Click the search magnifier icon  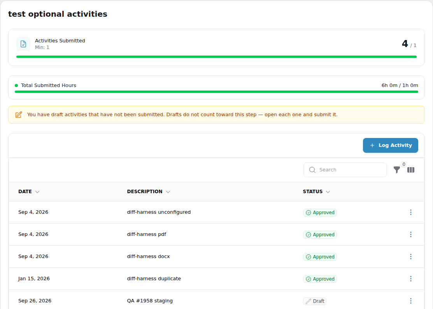click(x=312, y=170)
